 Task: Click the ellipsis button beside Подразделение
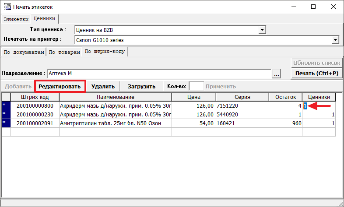point(276,74)
